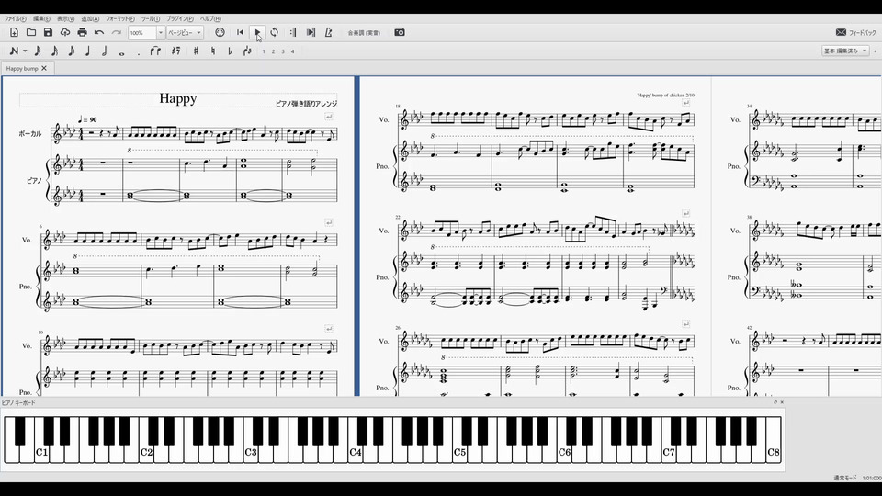882x496 pixels.
Task: Toggle loop playback
Action: pyautogui.click(x=274, y=33)
